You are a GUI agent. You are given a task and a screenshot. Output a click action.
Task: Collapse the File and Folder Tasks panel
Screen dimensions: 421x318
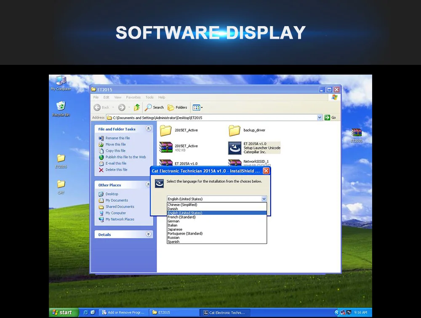148,128
